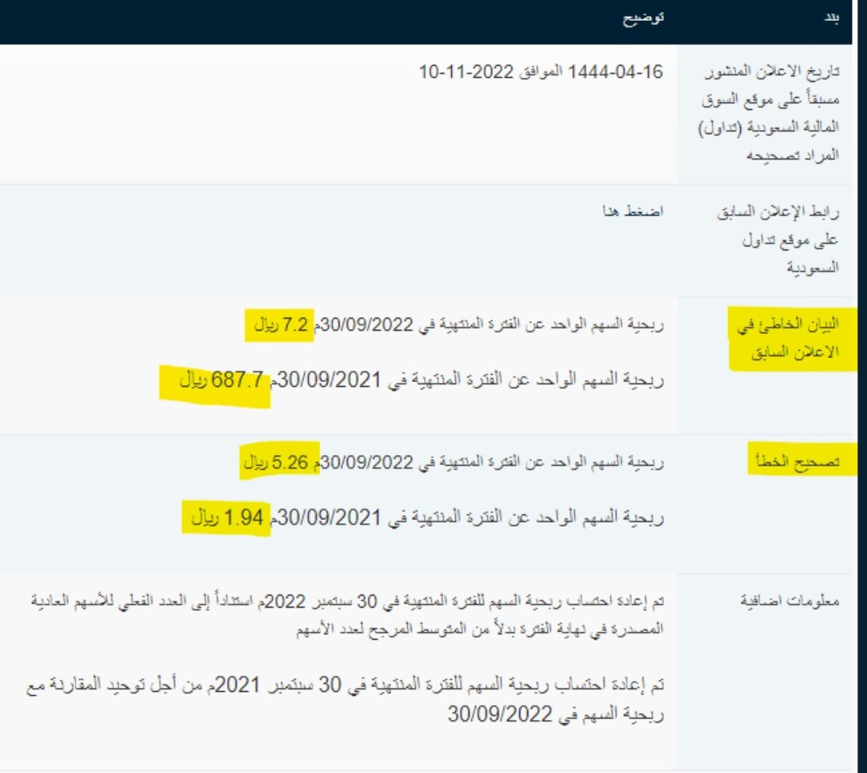Click the توضيح column header
Viewport: 867px width, 773px height.
click(x=643, y=18)
